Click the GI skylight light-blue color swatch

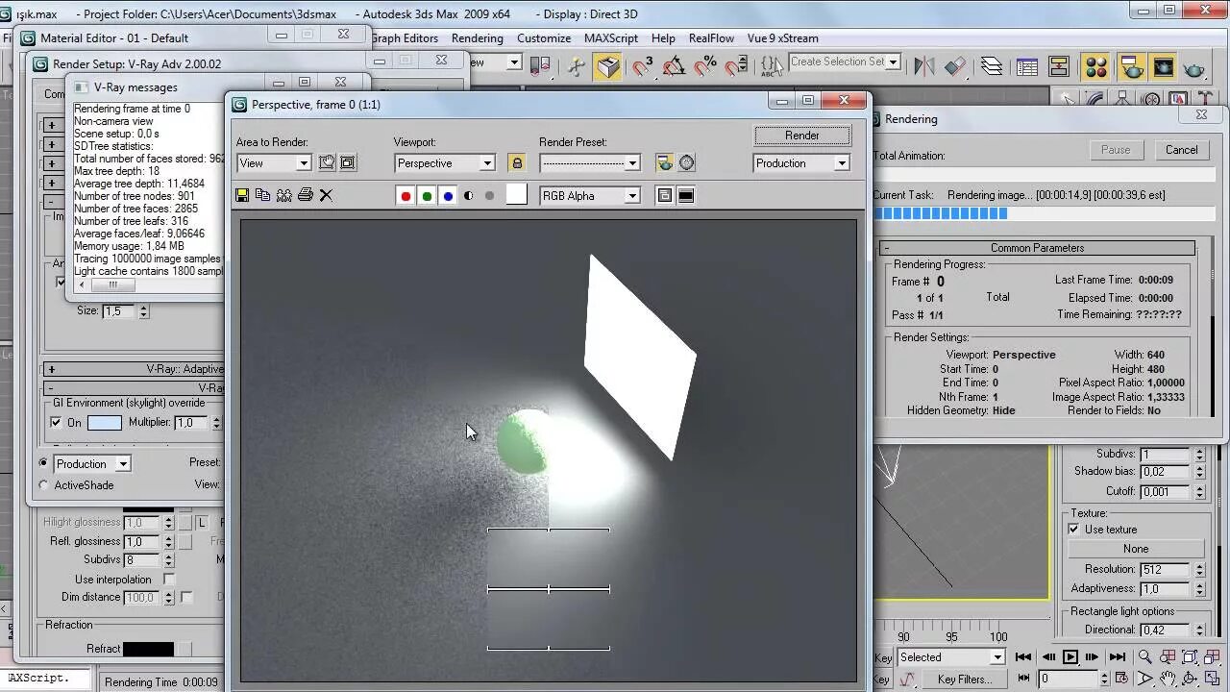tap(105, 423)
